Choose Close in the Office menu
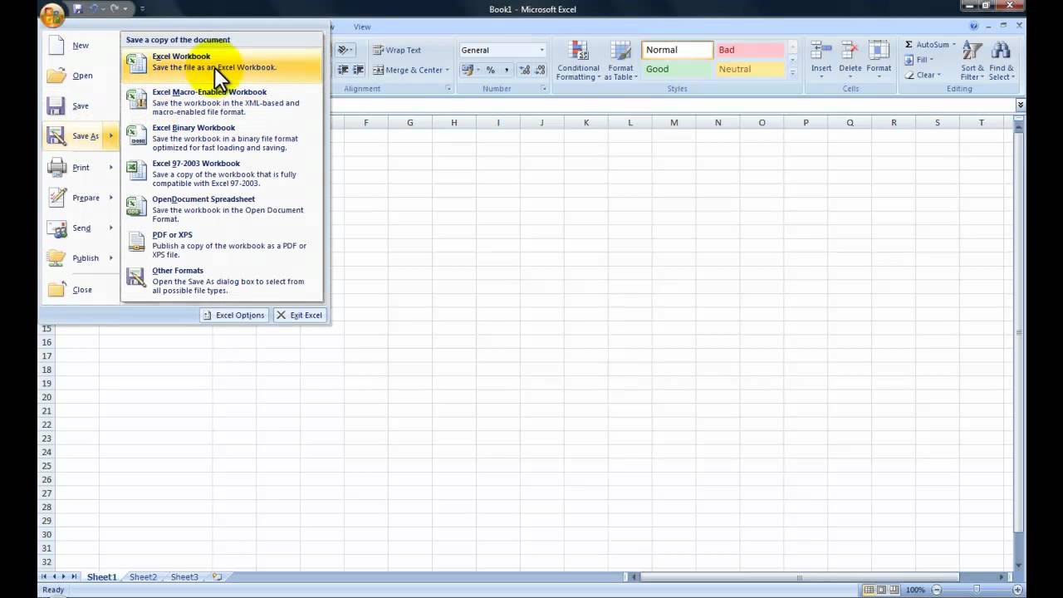Screen dimensions: 1063x598 tap(81, 290)
